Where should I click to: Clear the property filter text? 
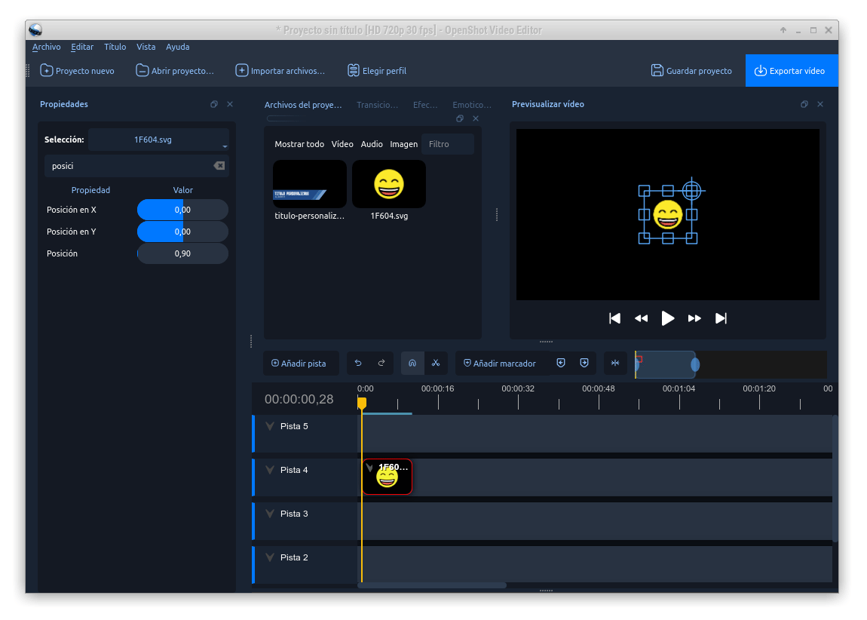click(219, 166)
